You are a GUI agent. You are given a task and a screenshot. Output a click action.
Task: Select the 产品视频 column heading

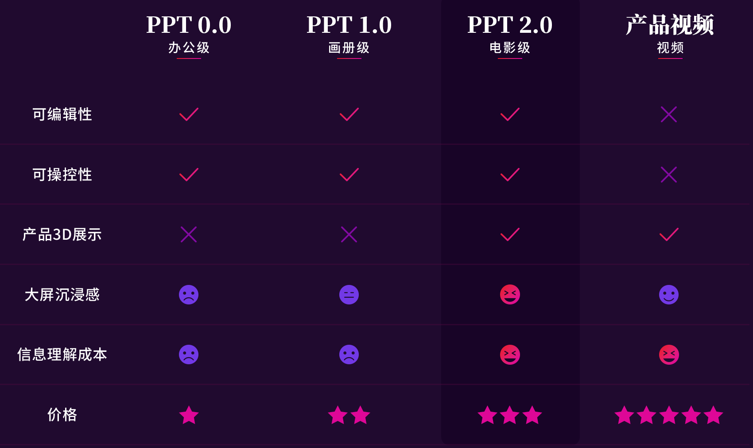[670, 25]
